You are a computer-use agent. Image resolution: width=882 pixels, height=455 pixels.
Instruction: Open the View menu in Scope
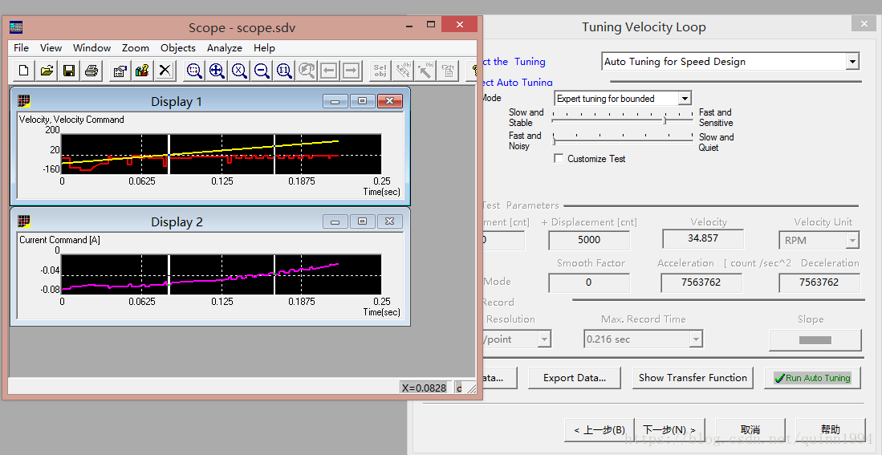click(x=51, y=48)
